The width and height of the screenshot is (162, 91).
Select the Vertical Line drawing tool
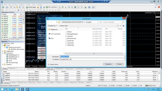coord(9,10)
